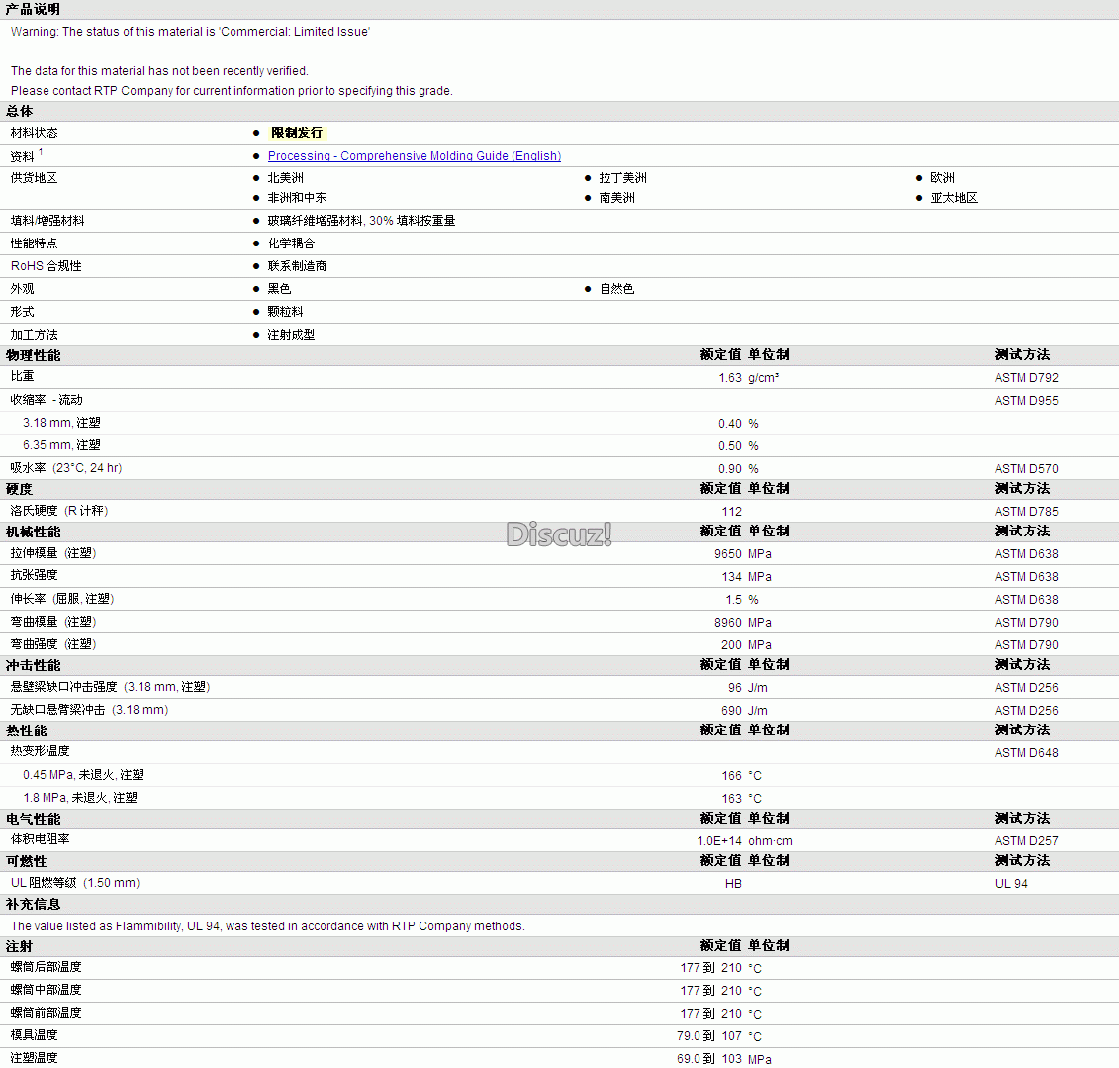Select the specific gravity value 1.63
The width and height of the screenshot is (1119, 1068).
pyautogui.click(x=730, y=378)
